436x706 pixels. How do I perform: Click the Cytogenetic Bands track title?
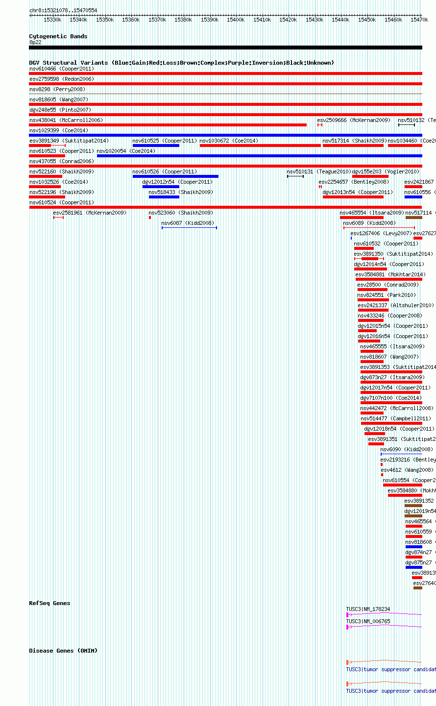click(58, 36)
